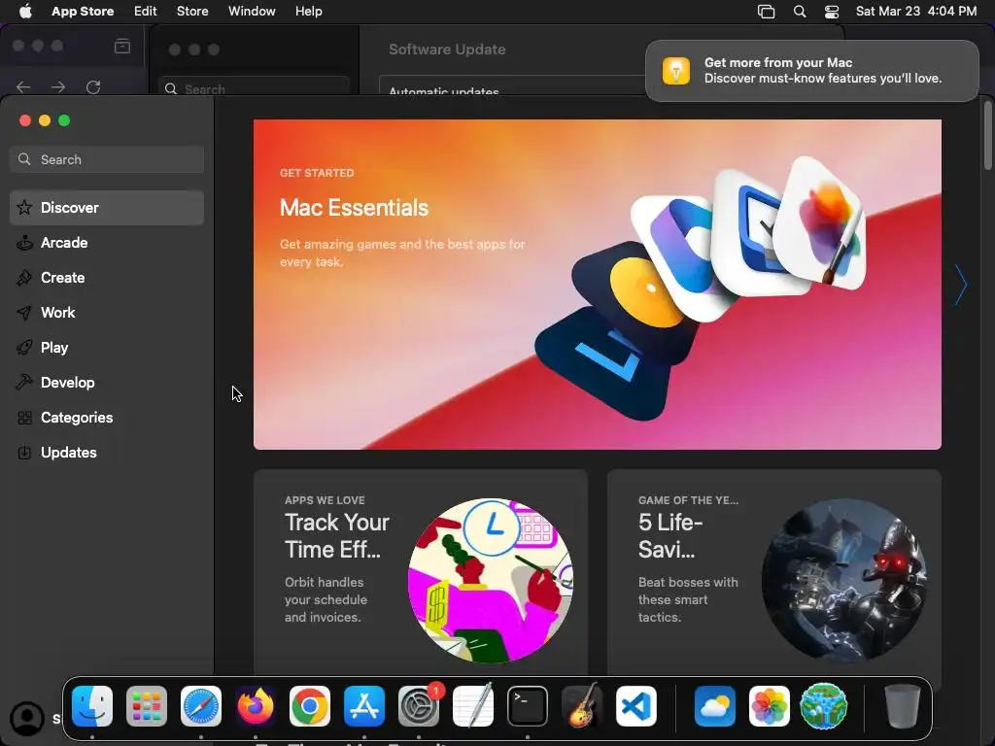Click the App Store vertical scrollbar

click(x=987, y=136)
